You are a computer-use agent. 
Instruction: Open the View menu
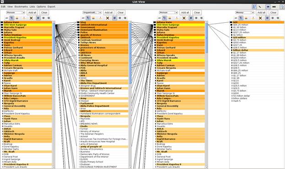[x=10, y=6]
